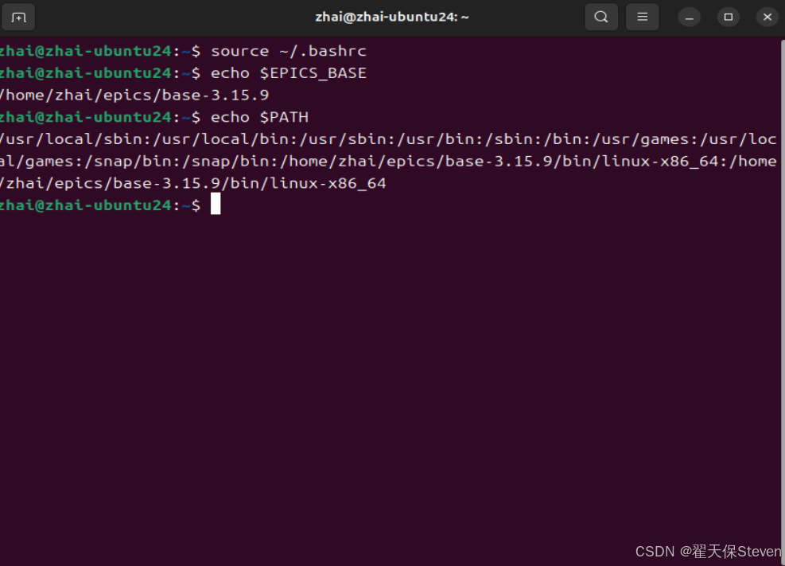The image size is (785, 566).
Task: Click the echo $PATH command
Action: [x=259, y=117]
